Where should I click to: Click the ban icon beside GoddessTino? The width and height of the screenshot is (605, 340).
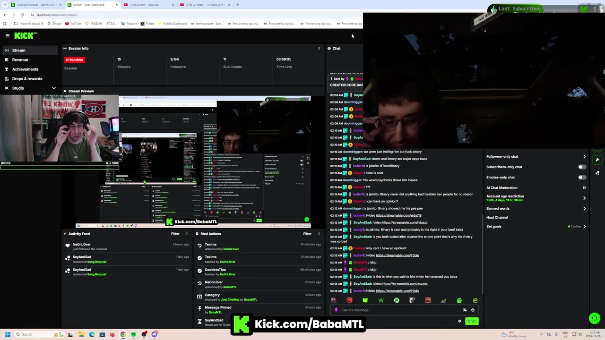(x=199, y=271)
